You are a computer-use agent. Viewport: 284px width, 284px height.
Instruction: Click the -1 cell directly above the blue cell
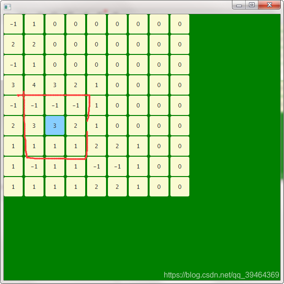pos(55,105)
